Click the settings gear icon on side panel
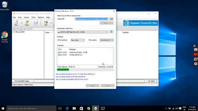 196,64
